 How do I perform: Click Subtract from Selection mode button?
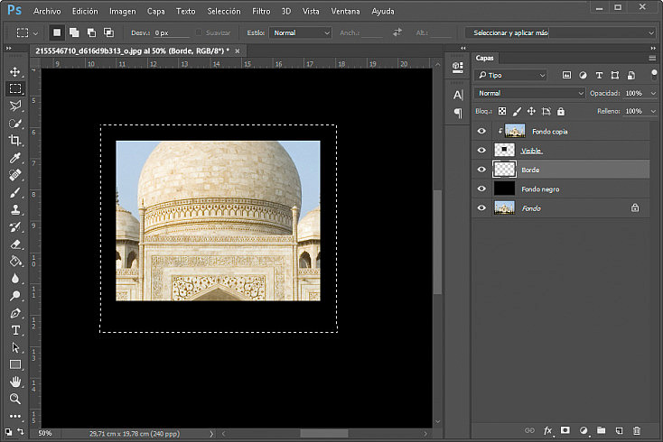[91, 32]
